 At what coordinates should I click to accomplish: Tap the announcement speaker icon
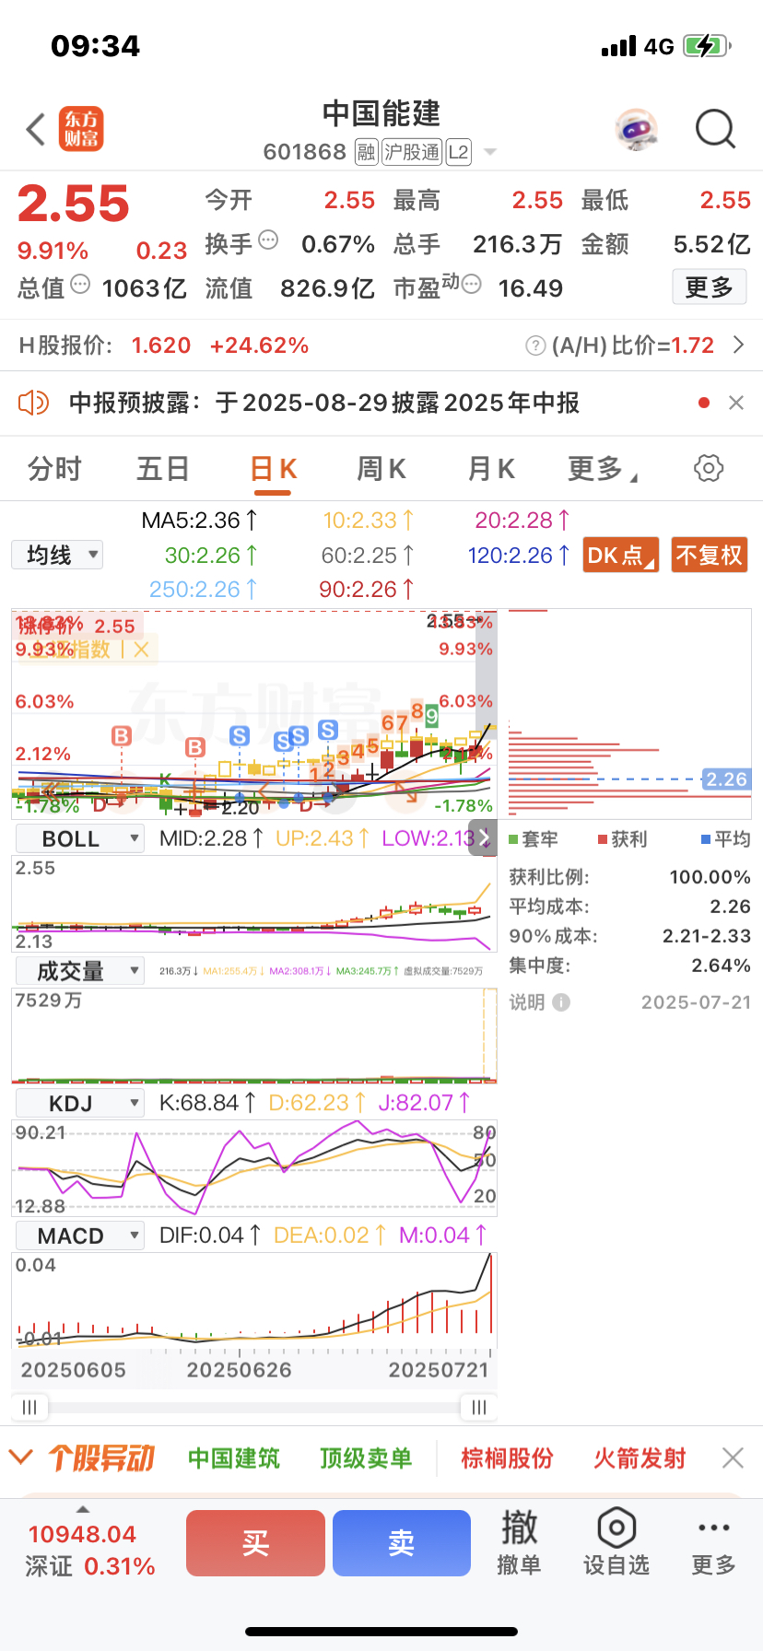33,403
